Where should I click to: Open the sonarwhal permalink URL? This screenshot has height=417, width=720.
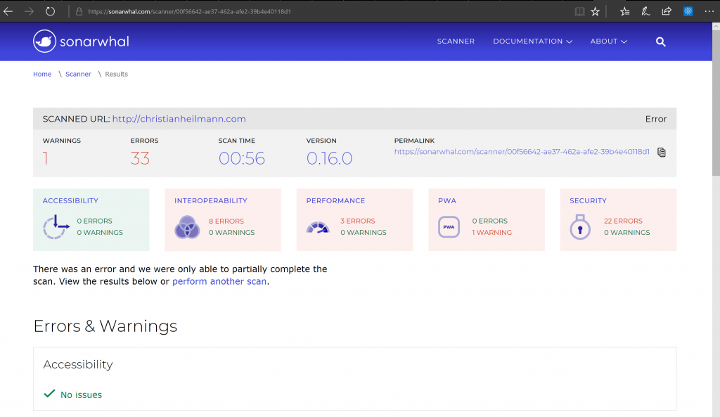point(522,152)
